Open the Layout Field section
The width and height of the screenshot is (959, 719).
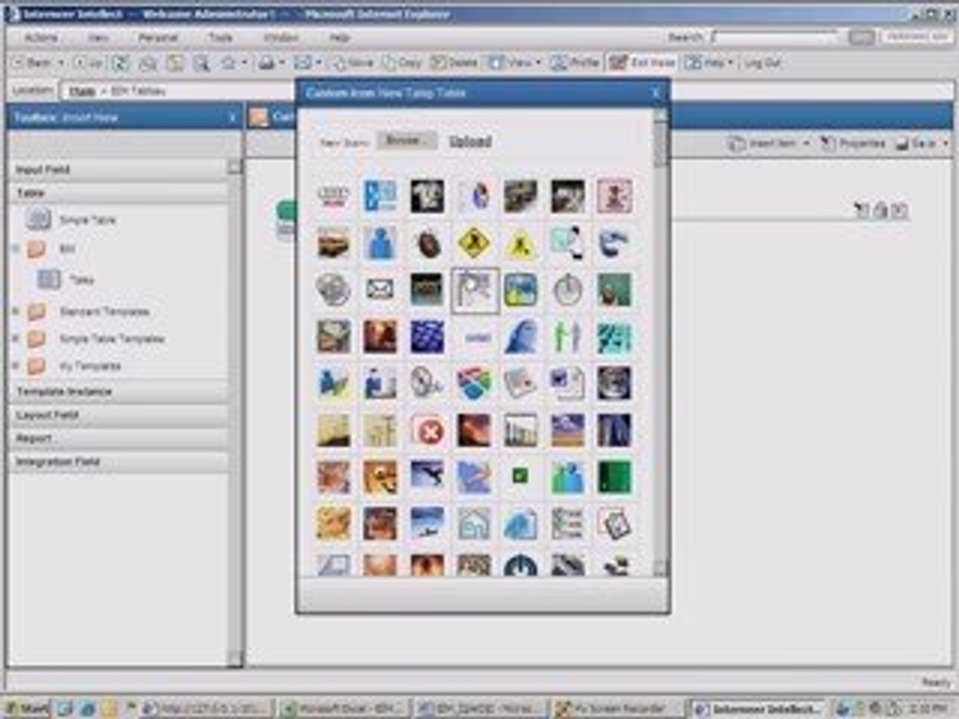point(119,415)
